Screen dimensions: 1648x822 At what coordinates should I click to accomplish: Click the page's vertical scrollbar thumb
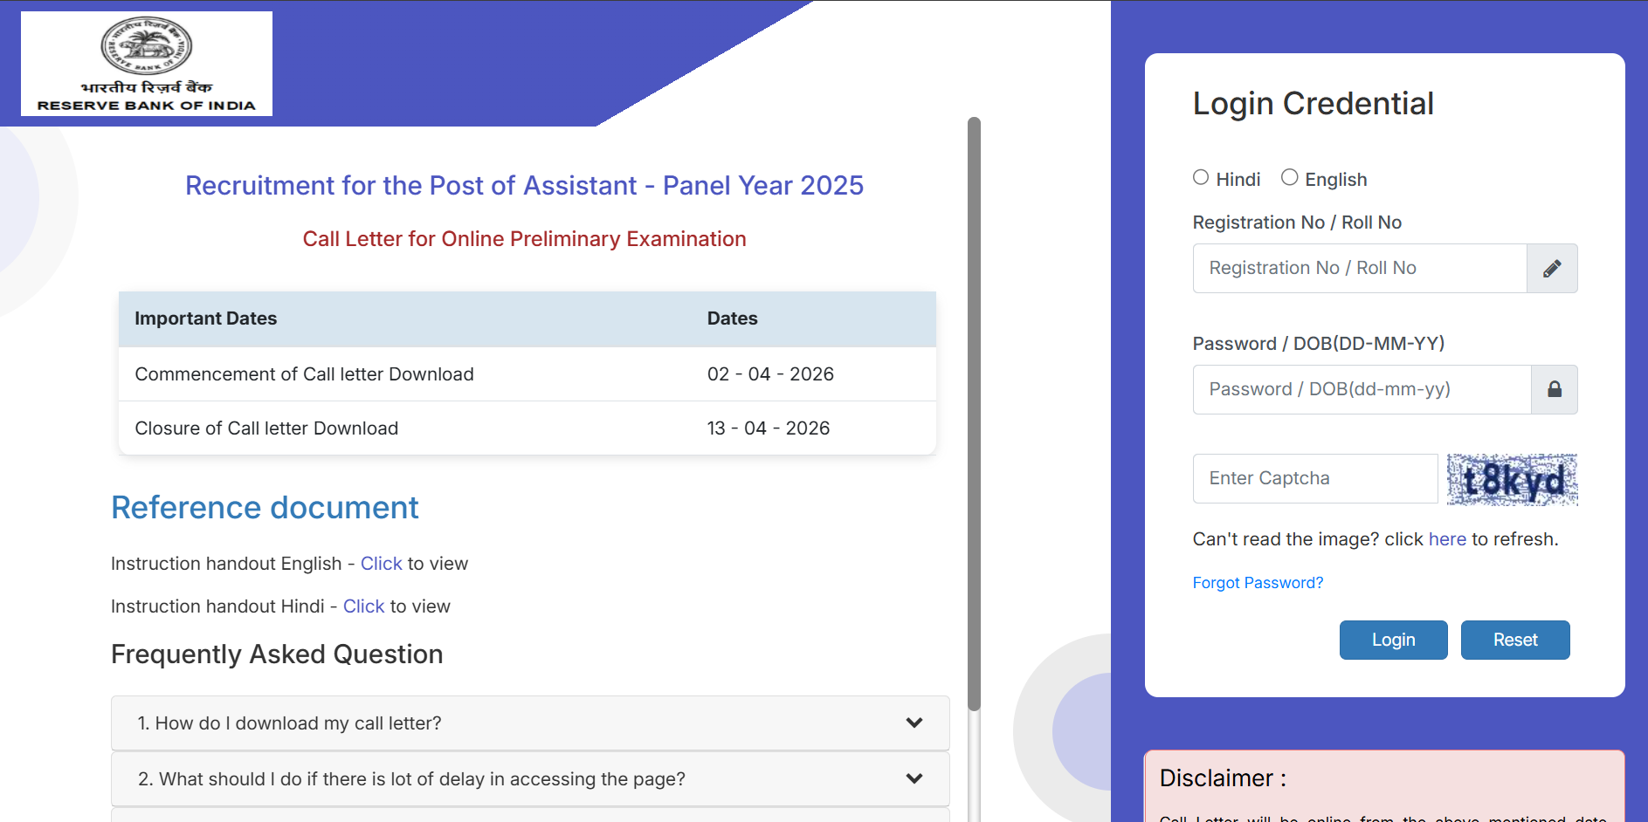[974, 413]
